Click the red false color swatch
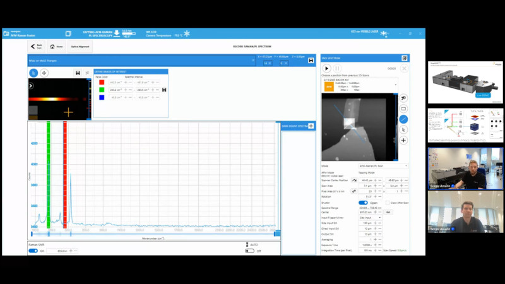 click(x=102, y=82)
